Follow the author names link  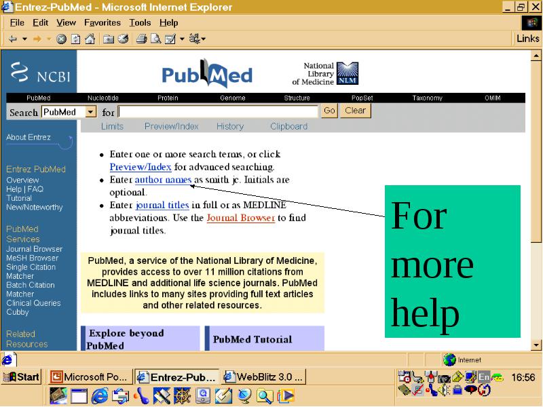click(x=163, y=180)
